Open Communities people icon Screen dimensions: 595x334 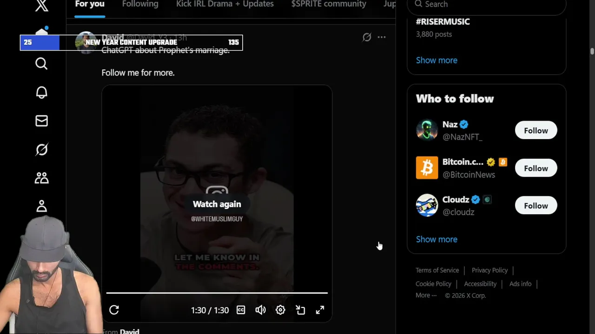tap(41, 178)
